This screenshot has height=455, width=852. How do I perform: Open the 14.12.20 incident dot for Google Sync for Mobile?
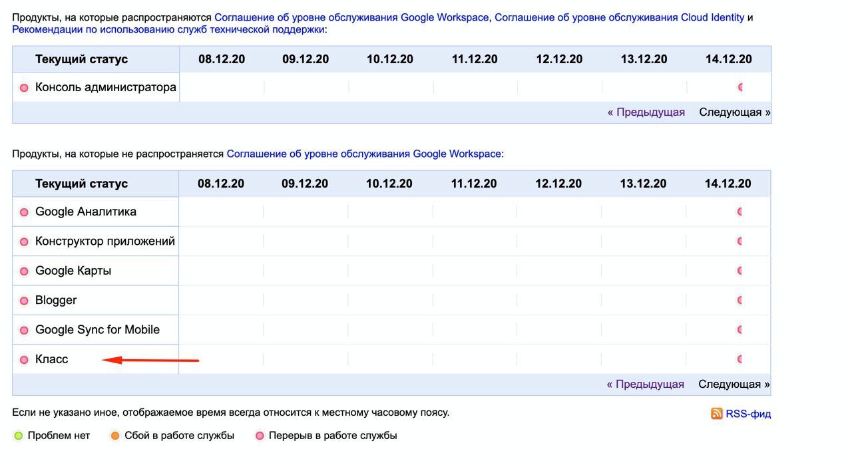tap(740, 329)
